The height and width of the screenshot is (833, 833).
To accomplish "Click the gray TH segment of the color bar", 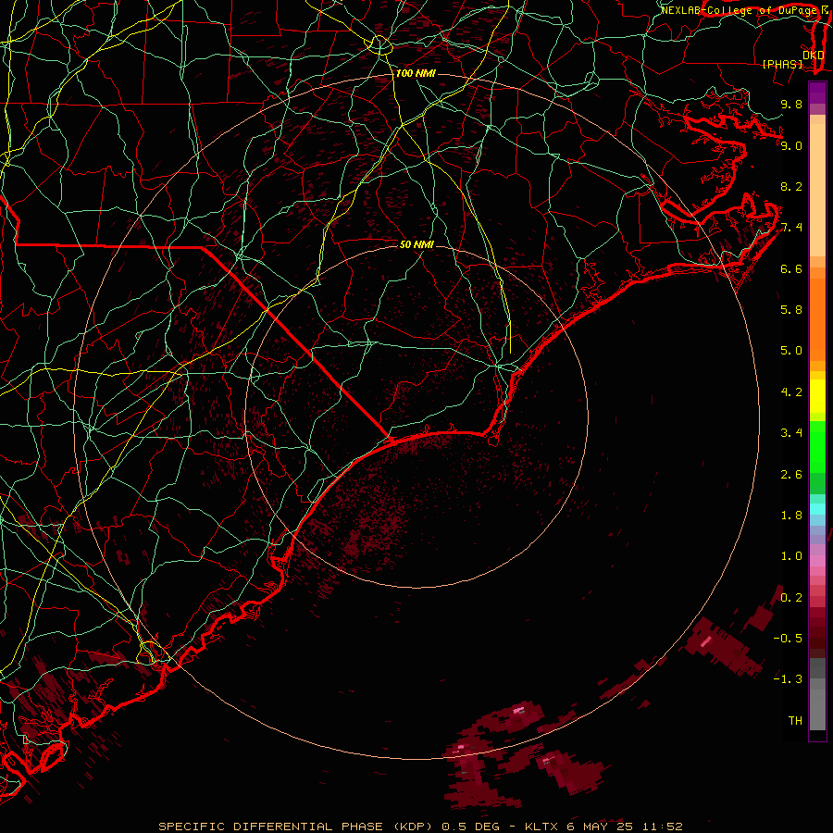I will [x=817, y=709].
